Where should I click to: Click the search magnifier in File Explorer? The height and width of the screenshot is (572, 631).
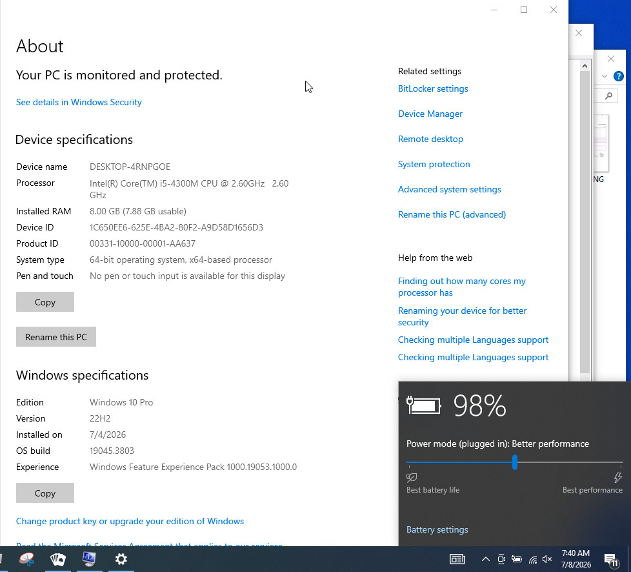pyautogui.click(x=608, y=96)
